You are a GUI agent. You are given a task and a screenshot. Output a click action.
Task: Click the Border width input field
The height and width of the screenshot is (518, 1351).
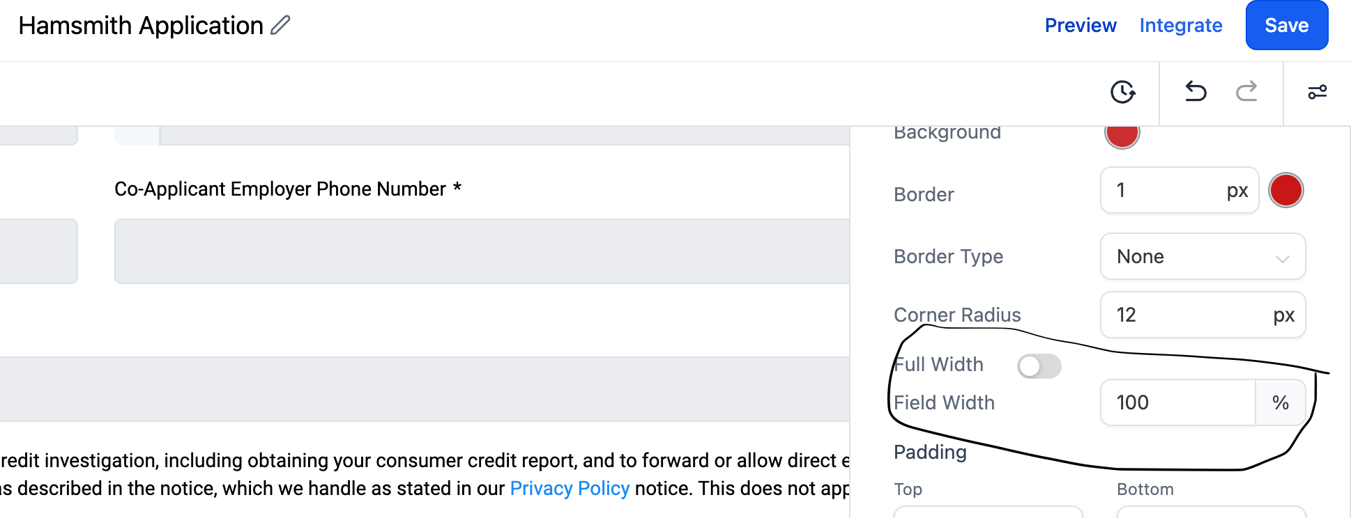[x=1164, y=191]
